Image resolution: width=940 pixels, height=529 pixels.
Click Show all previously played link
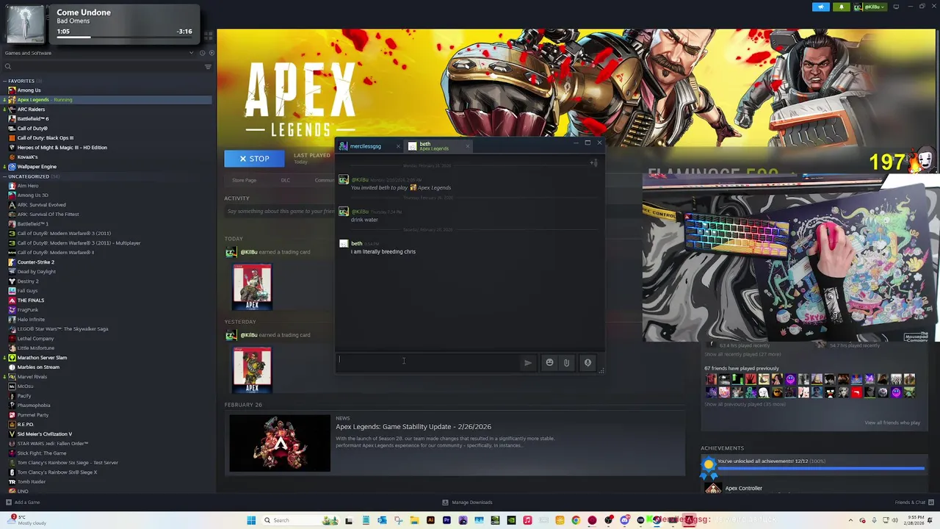click(x=745, y=404)
